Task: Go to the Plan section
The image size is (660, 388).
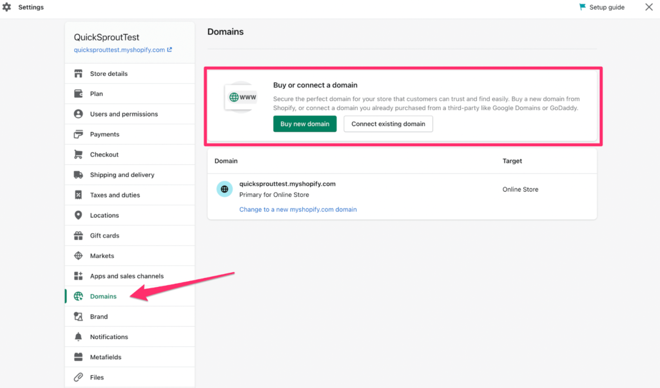Action: point(130,94)
